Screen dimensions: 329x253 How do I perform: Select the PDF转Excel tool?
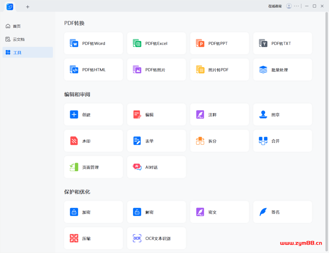tap(156, 43)
